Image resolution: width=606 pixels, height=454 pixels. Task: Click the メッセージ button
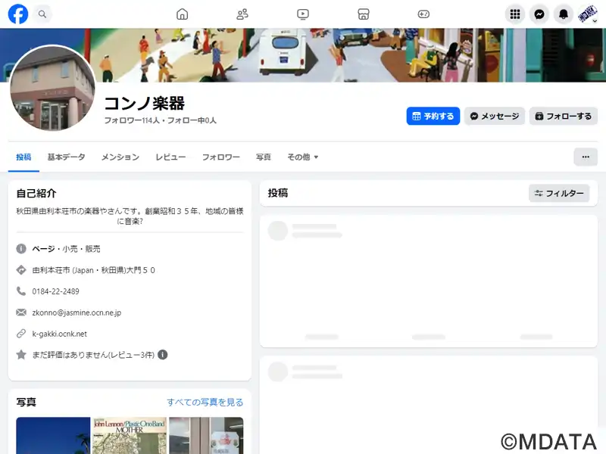pos(495,117)
